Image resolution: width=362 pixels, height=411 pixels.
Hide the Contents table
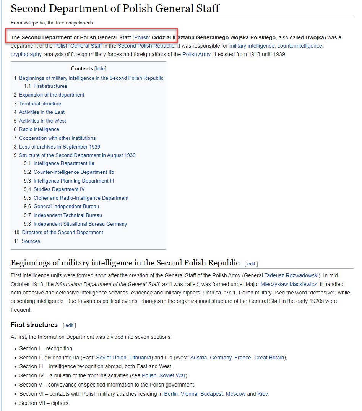(100, 69)
